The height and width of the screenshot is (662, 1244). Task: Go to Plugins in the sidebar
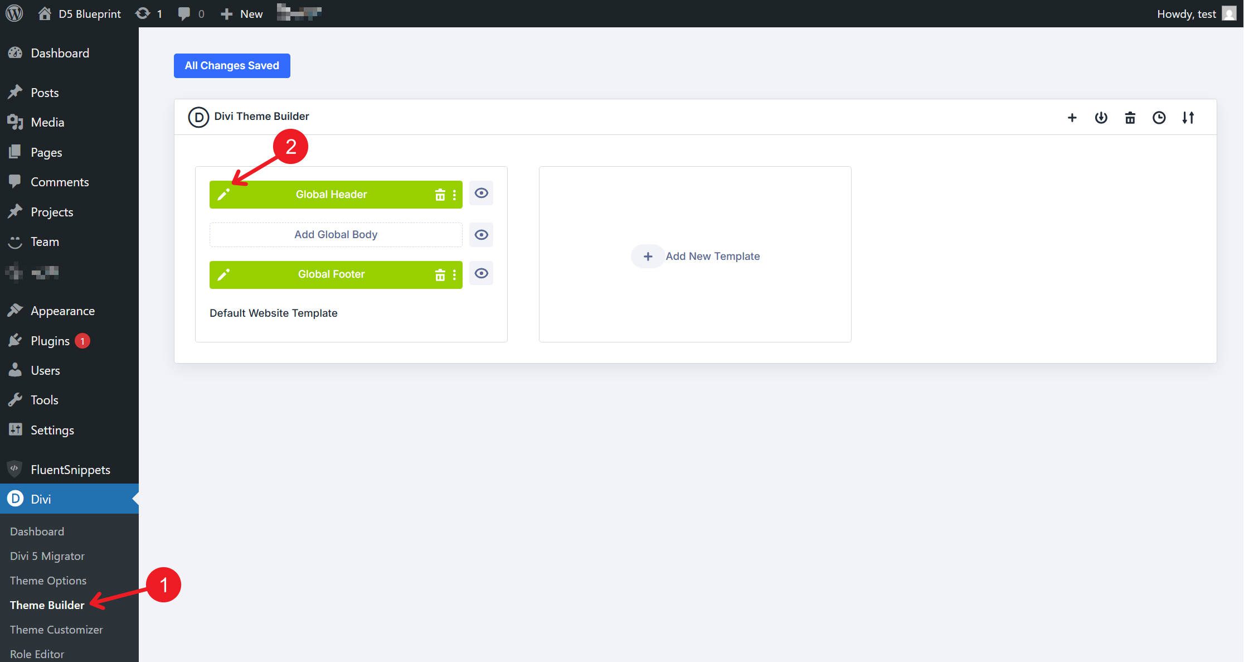tap(50, 341)
